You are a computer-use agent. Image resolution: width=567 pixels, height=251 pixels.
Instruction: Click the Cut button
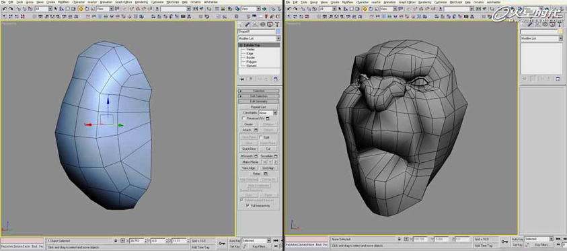click(268, 149)
